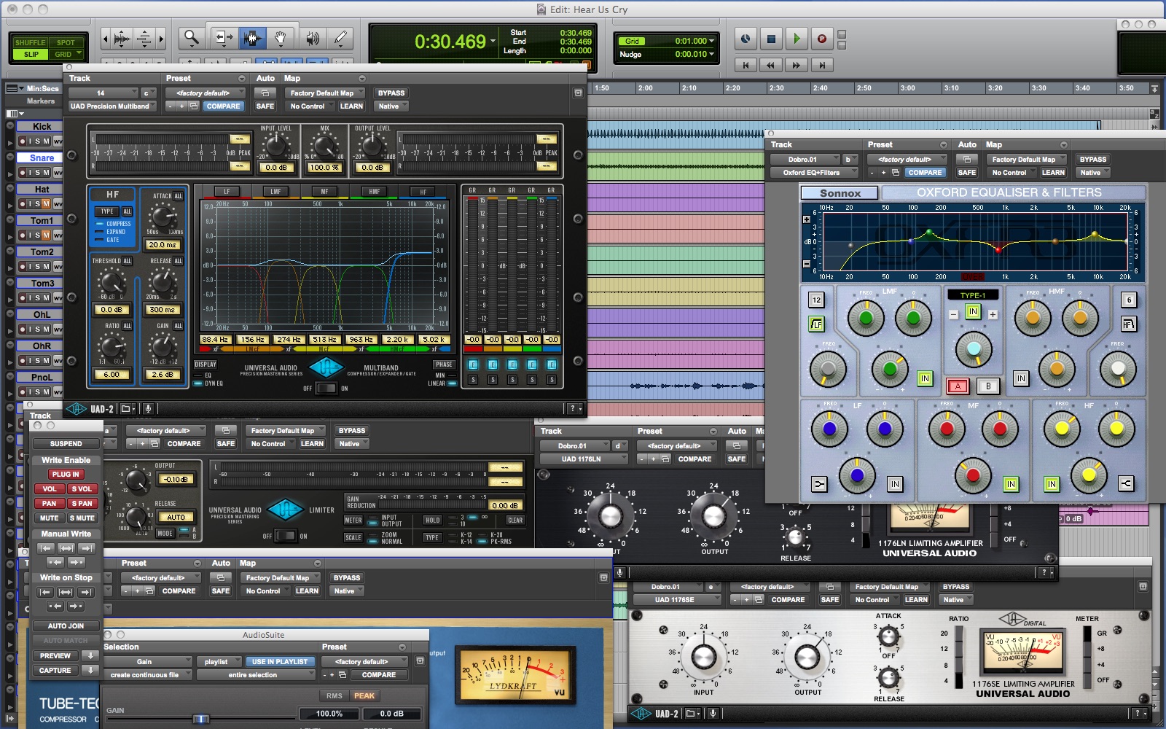Toggle RMS mode in AudioSuite Gain

pyautogui.click(x=334, y=695)
